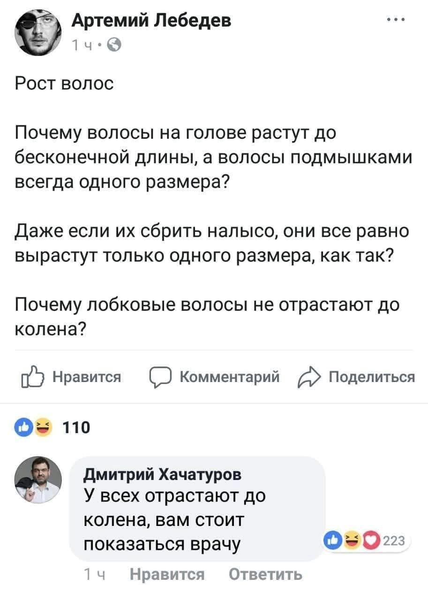The width and height of the screenshot is (428, 600).
Task: Like the comment via its Нравится link
Action: (x=166, y=575)
